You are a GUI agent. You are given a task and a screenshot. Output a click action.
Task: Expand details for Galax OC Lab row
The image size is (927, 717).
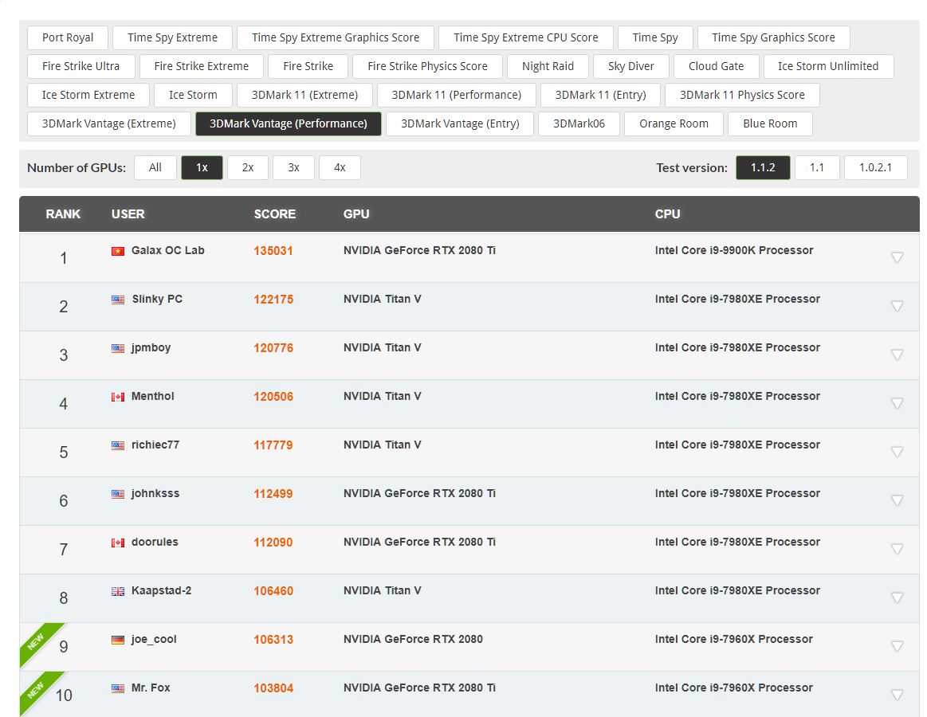[897, 257]
